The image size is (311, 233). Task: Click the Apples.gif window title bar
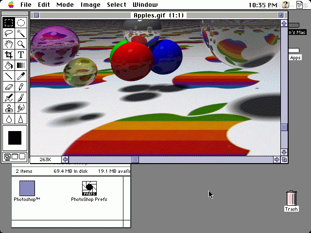[159, 15]
